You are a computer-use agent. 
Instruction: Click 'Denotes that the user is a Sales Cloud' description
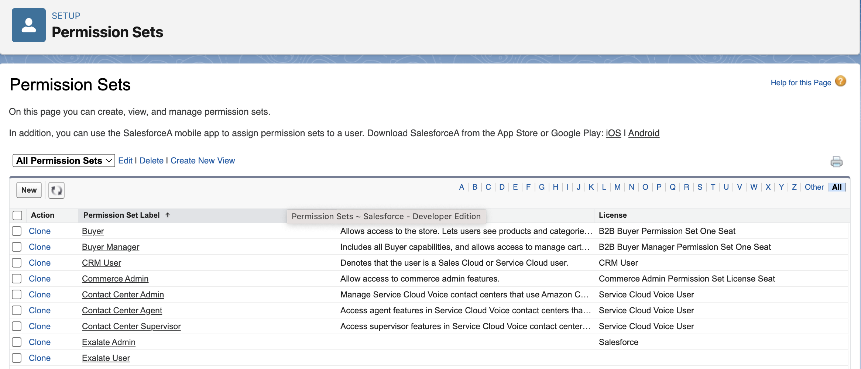tap(454, 263)
